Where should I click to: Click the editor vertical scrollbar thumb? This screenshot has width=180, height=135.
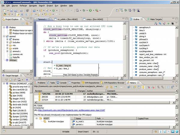[124, 37]
